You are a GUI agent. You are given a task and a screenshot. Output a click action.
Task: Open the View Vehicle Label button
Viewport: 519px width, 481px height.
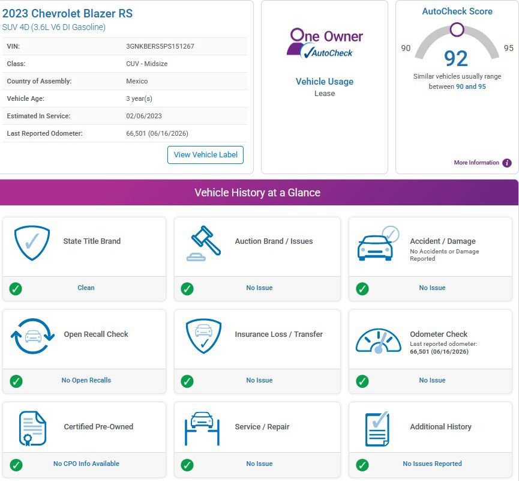pyautogui.click(x=205, y=155)
